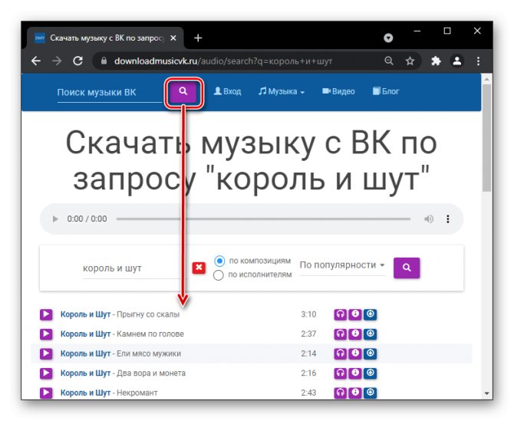The image size is (514, 421).
Task: Reload the page
Action: (x=77, y=61)
